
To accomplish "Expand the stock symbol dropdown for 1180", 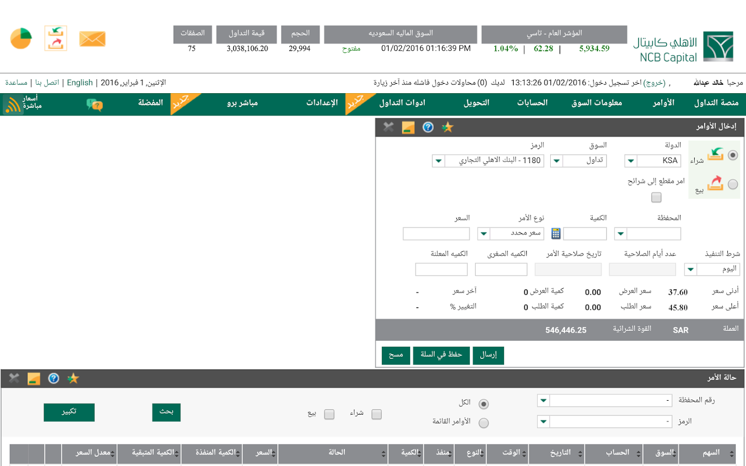I will pos(438,161).
